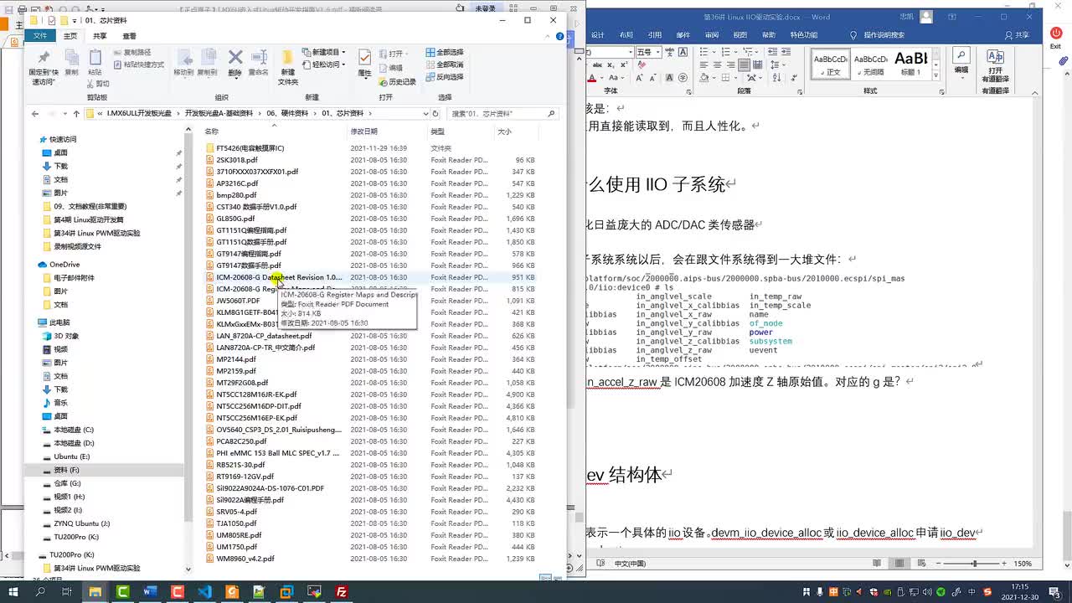Screen dimensions: 1072x603
Task: Open the Easy access dropdown in Explorer
Action: (325, 64)
